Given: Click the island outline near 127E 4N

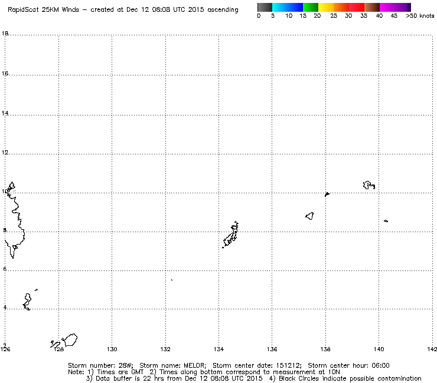Looking at the screenshot, I should coord(27,302).
